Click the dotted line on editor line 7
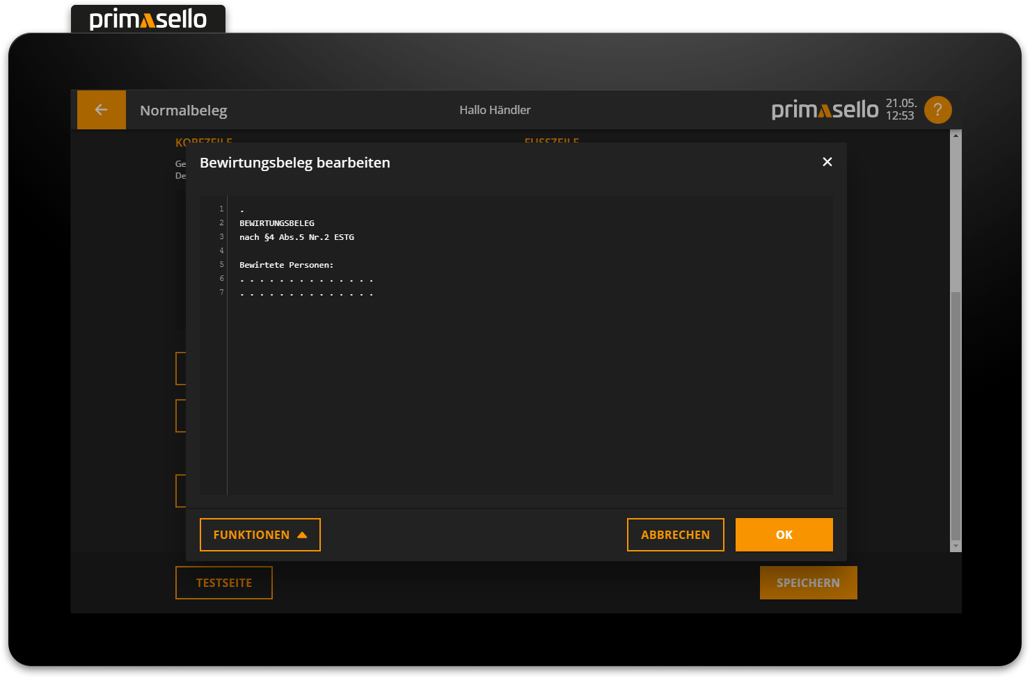Viewport: 1030px width, 678px height. 306,294
